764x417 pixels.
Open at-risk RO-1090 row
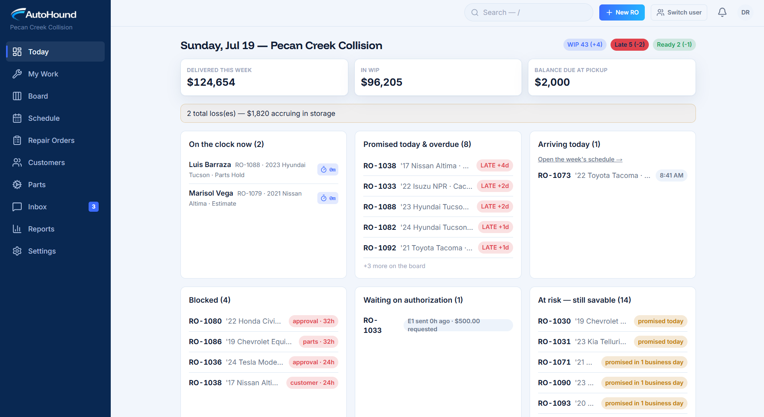click(613, 383)
